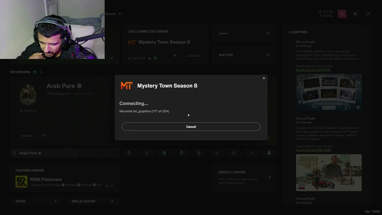Image resolution: width=382 pixels, height=215 pixels.
Task: Open the forum.cfx.re/t/5371288 link
Action: [x=313, y=150]
